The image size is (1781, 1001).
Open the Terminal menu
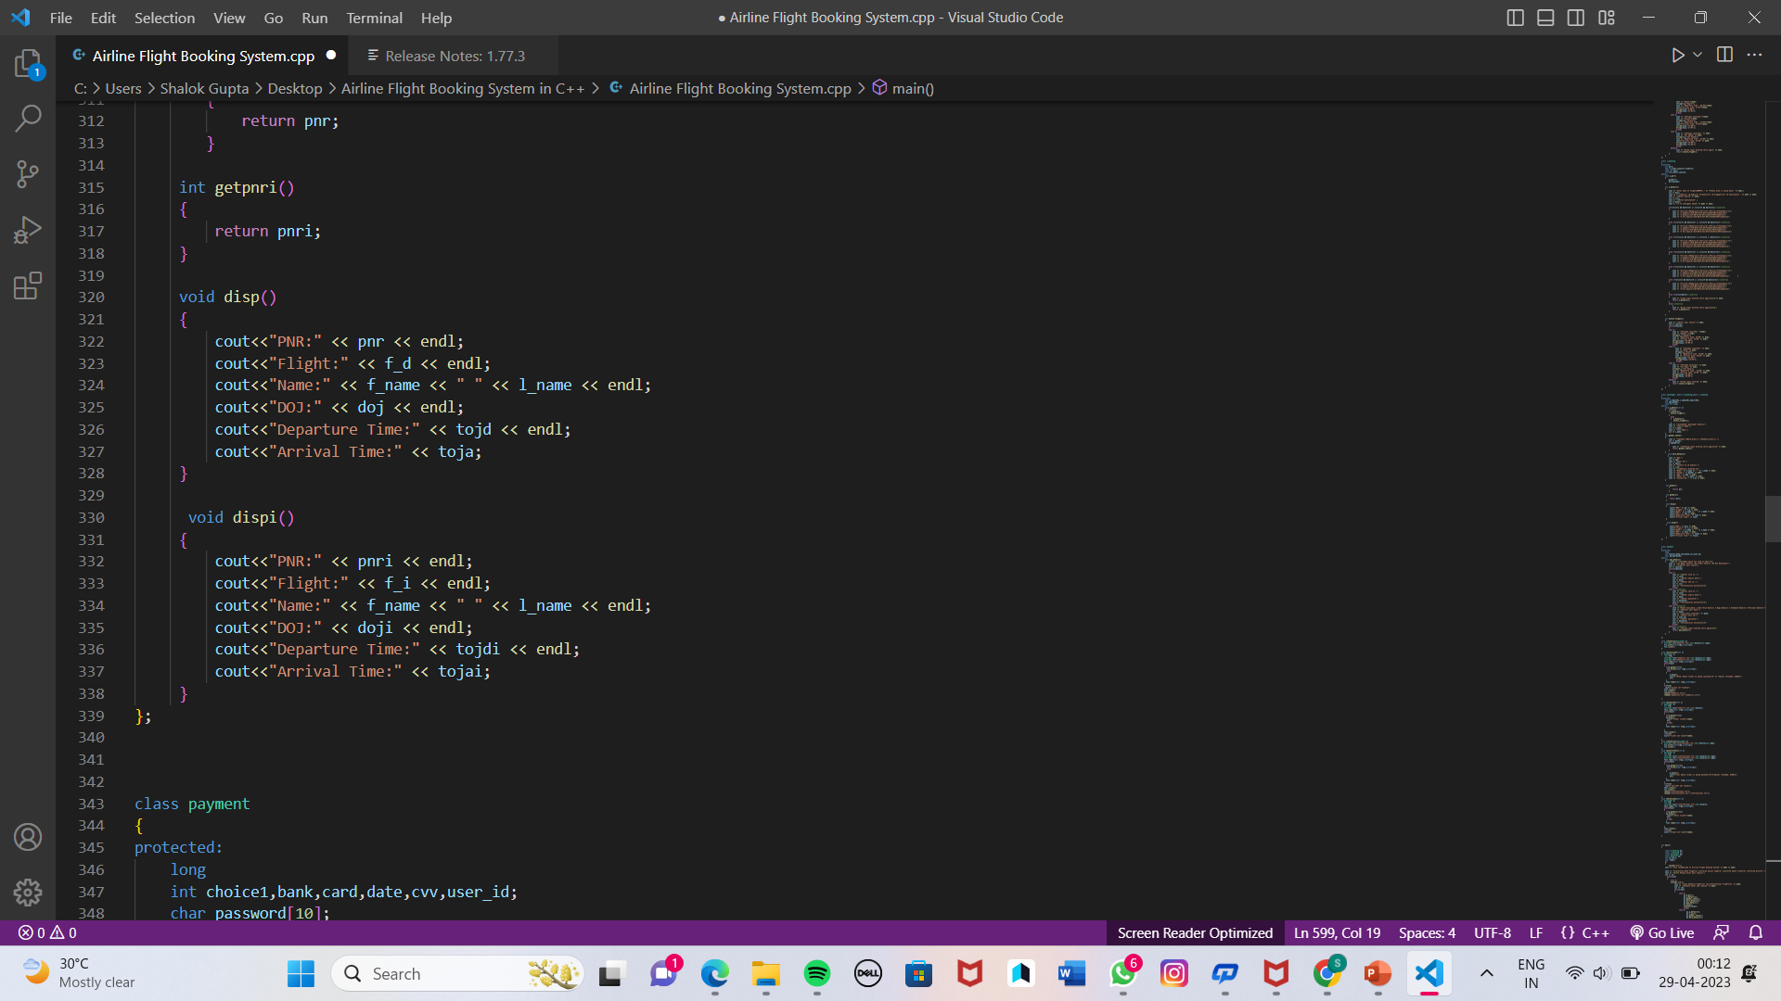point(374,18)
